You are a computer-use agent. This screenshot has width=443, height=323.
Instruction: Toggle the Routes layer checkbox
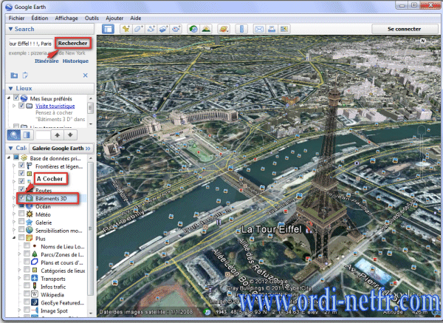tap(21, 188)
